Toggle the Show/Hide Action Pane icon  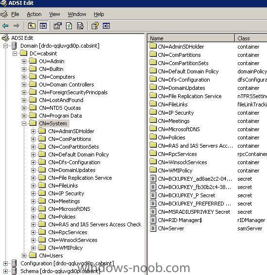[106, 26]
